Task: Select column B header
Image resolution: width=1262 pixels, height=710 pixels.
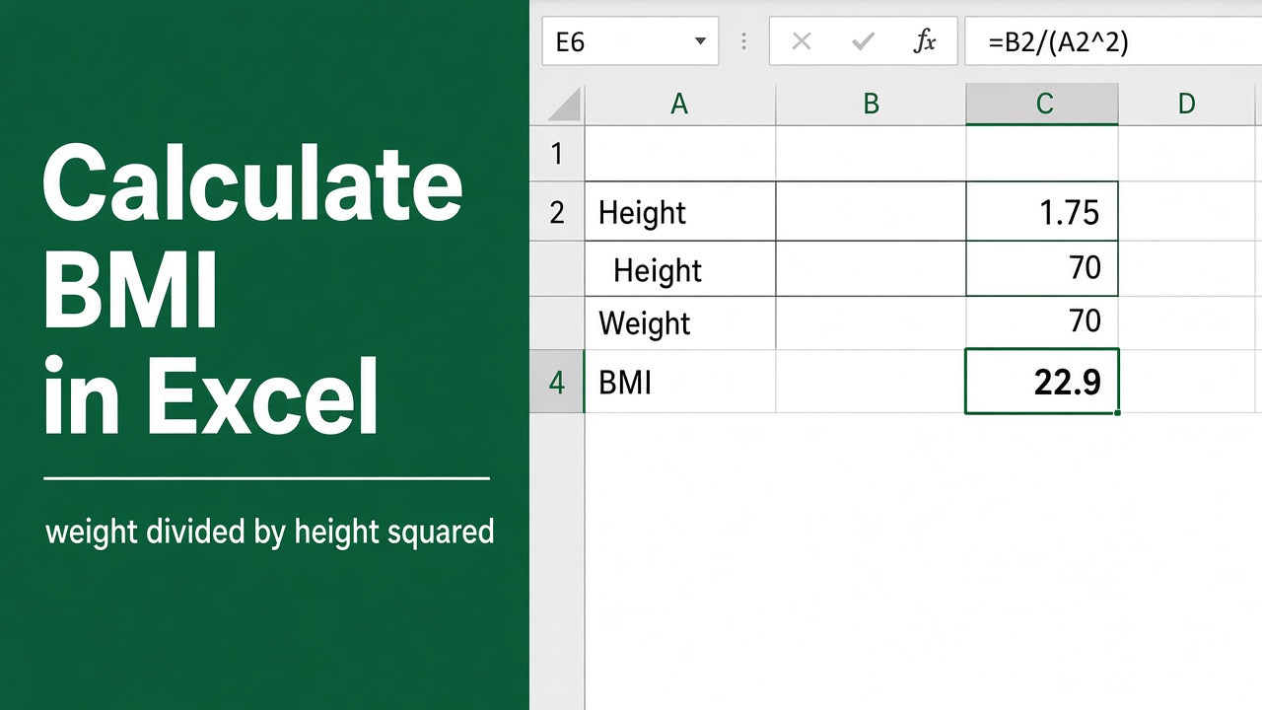Action: (871, 104)
